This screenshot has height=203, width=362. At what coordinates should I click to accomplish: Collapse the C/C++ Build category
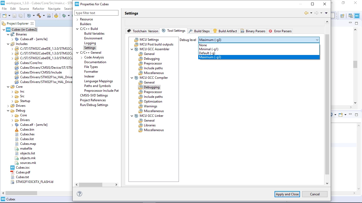(x=77, y=29)
